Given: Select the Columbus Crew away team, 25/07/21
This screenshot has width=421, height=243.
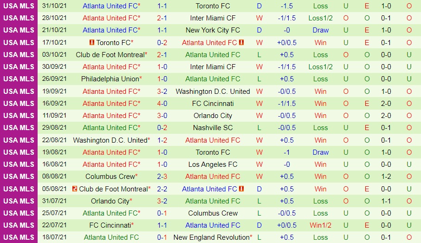Looking at the screenshot, I should [x=213, y=213].
